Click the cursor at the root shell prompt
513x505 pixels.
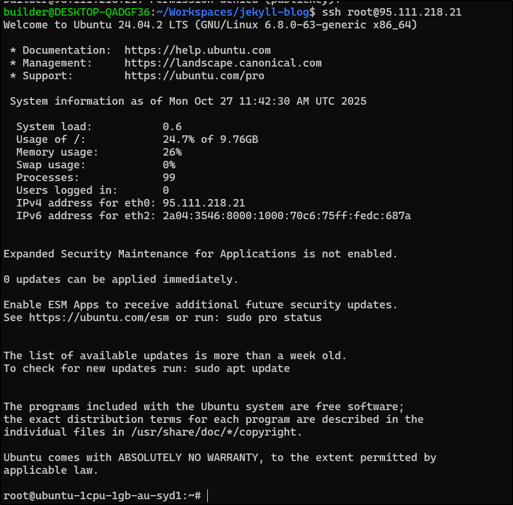pos(207,496)
